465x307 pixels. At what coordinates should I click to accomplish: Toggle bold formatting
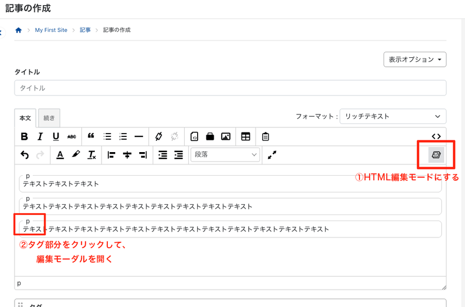24,136
